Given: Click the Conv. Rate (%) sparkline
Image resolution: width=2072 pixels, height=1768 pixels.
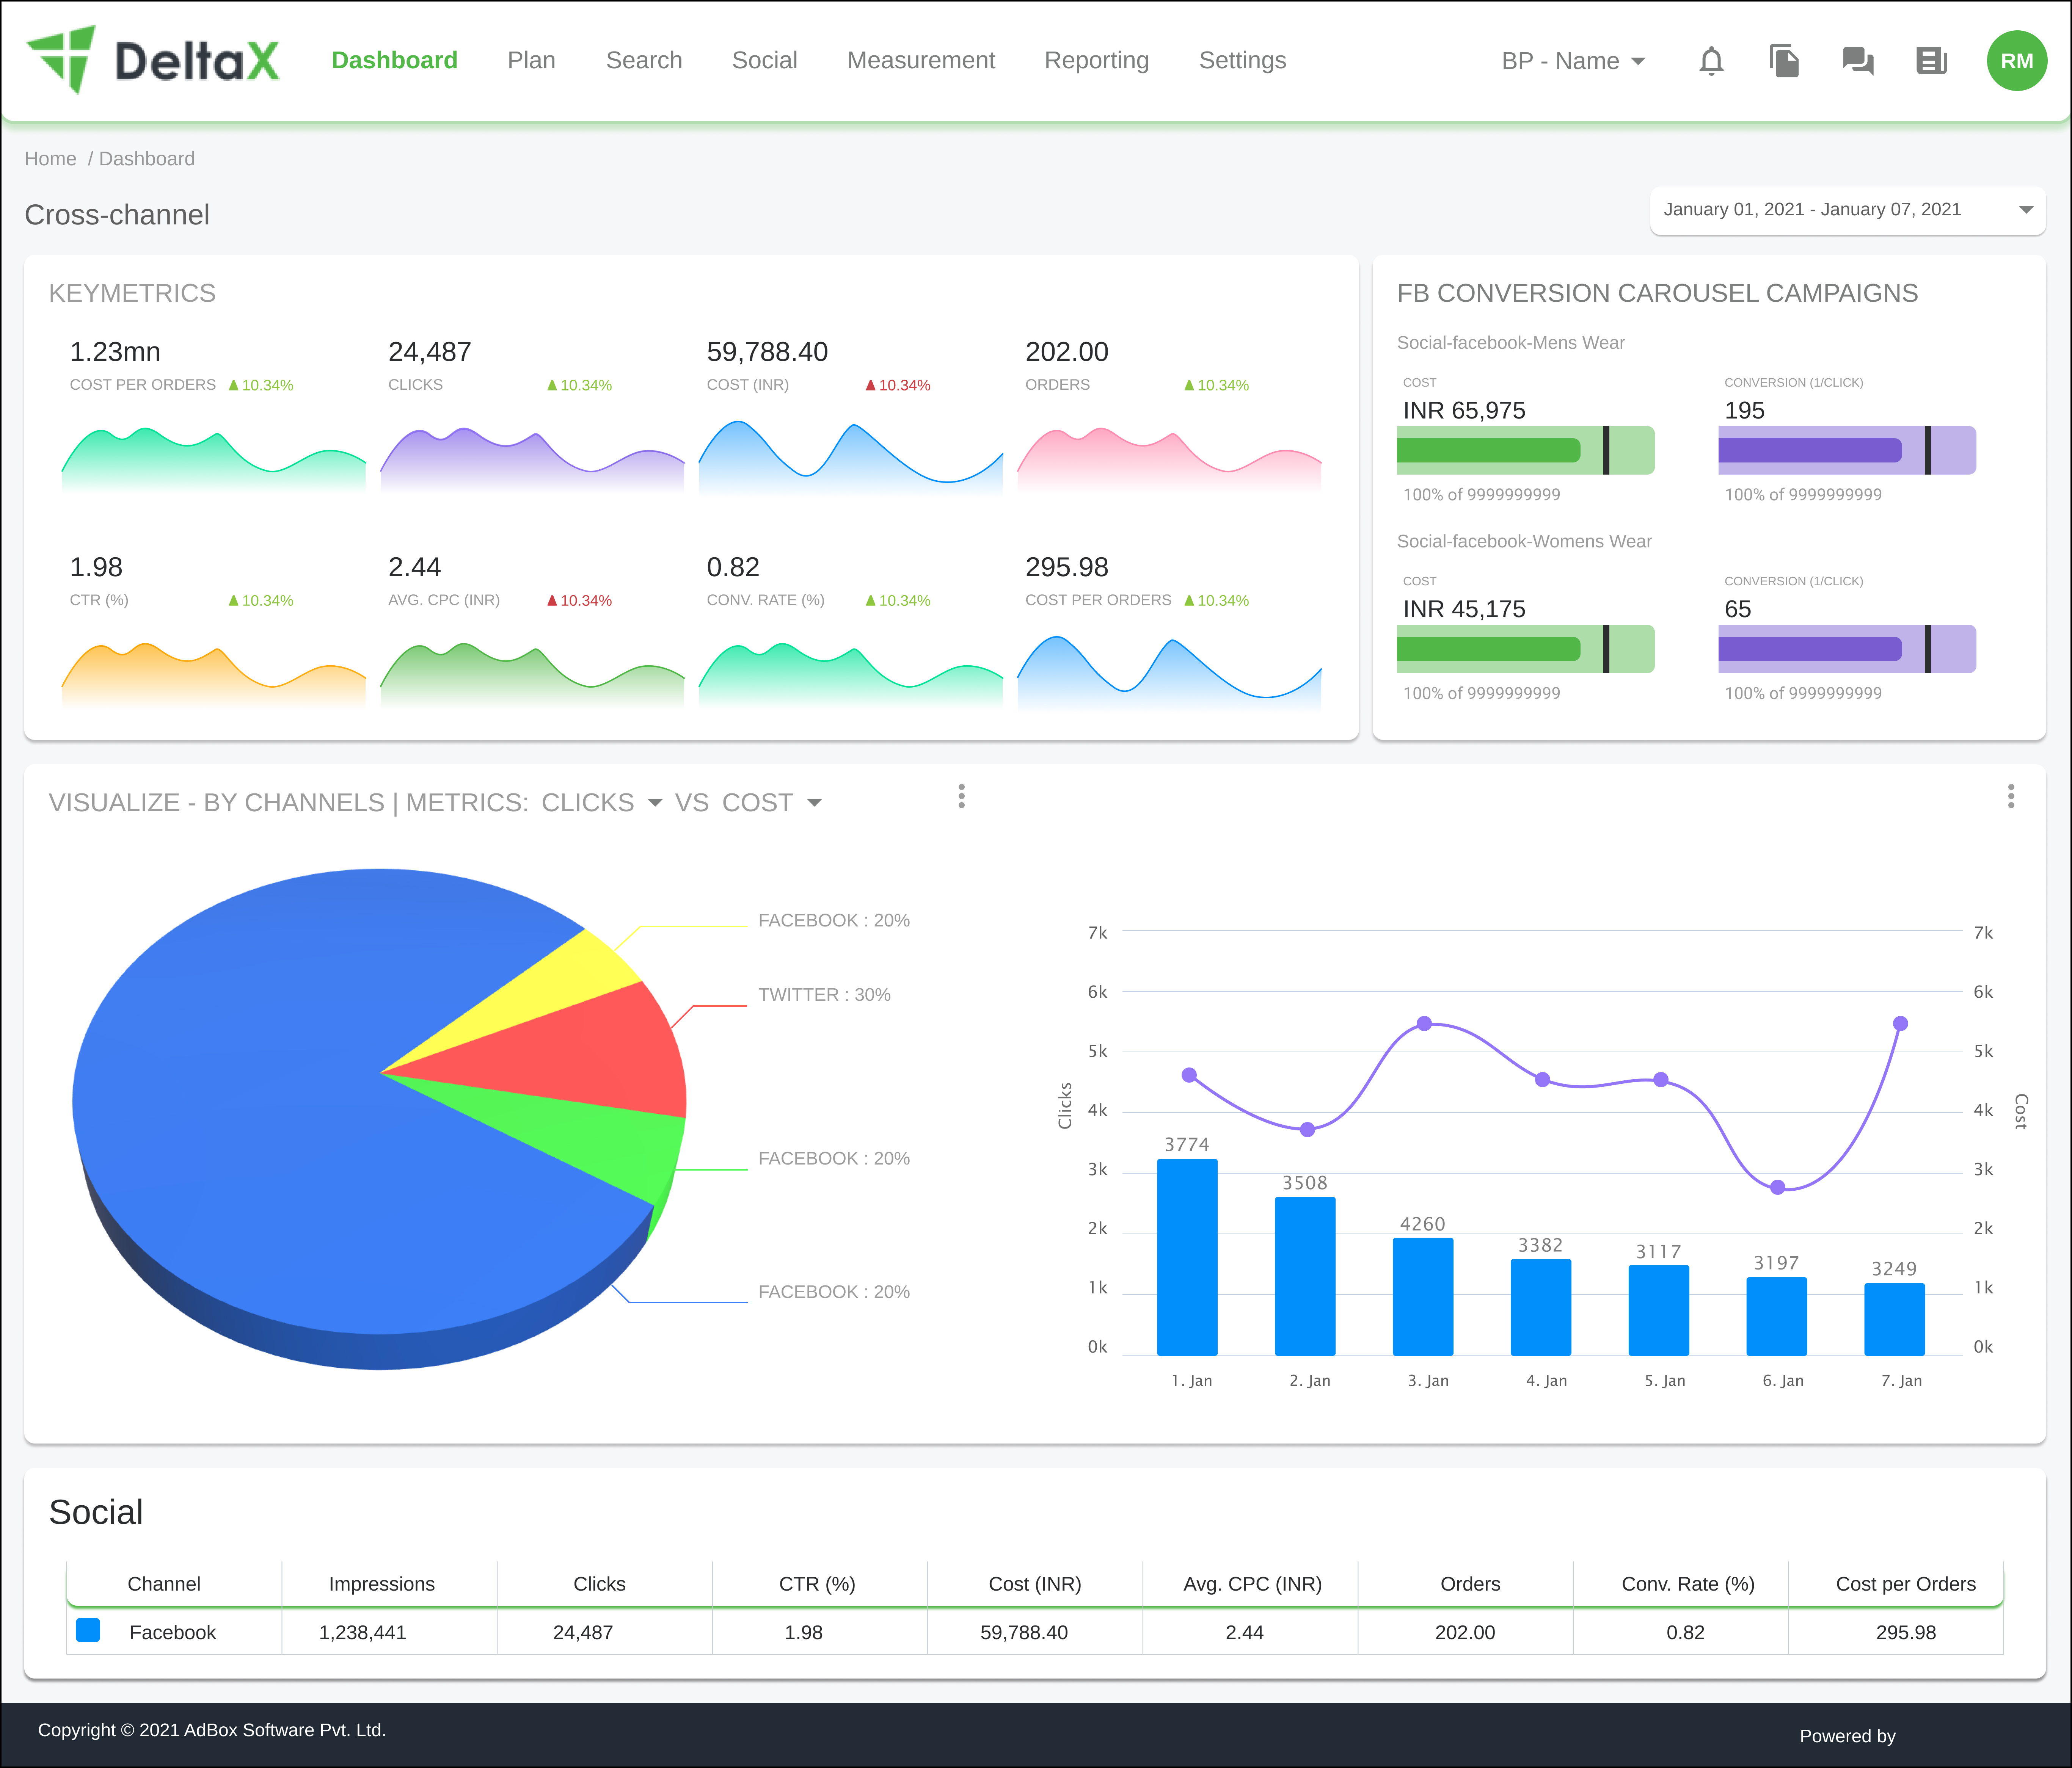Looking at the screenshot, I should [850, 676].
